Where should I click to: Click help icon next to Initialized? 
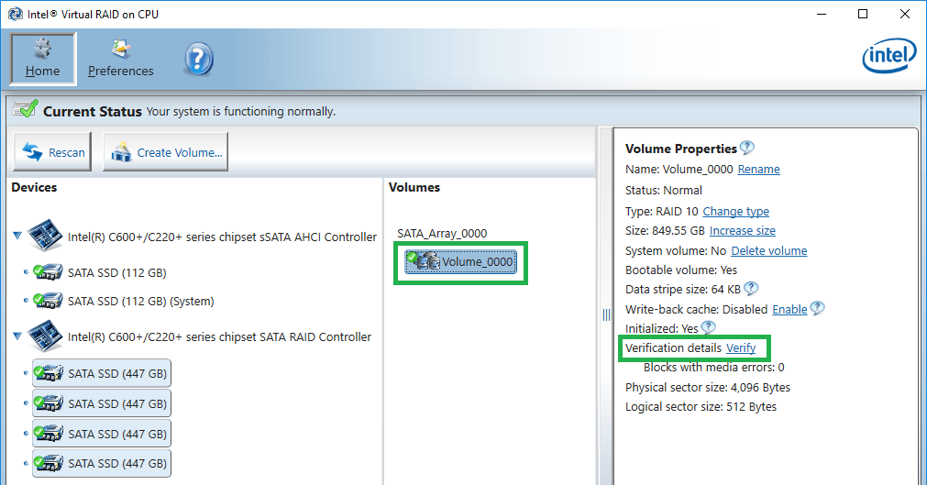708,328
